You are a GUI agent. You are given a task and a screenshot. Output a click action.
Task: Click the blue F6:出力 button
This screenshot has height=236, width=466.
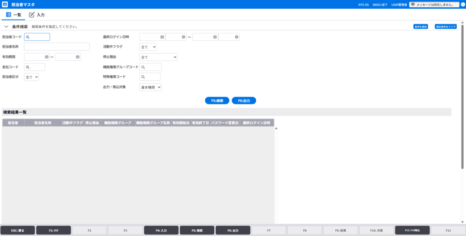244,101
